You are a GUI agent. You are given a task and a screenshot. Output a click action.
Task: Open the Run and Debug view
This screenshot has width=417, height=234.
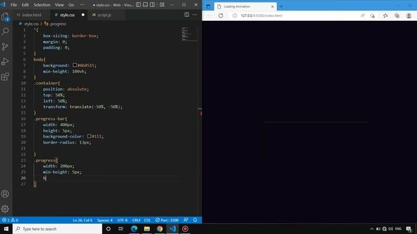tap(5, 62)
